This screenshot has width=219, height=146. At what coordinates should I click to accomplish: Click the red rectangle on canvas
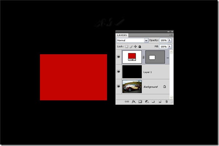point(74,77)
